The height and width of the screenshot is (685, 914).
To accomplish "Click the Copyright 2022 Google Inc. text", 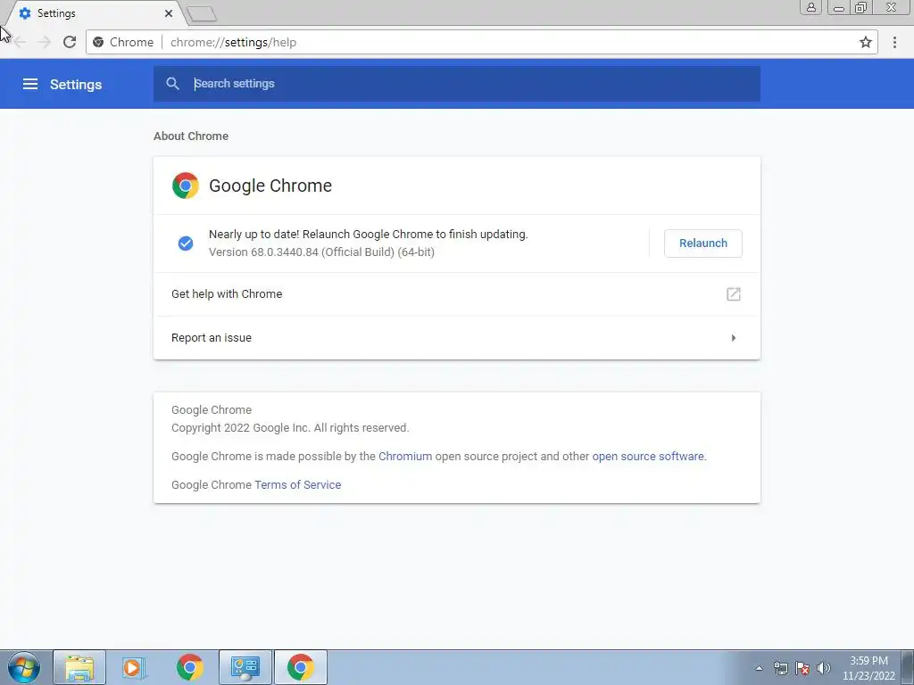I will coord(290,428).
